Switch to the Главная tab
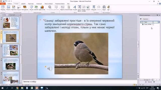161x90 pixels. [x=10, y=4]
